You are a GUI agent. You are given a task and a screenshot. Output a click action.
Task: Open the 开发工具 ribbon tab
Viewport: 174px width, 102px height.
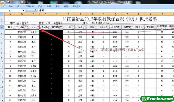(76, 7)
